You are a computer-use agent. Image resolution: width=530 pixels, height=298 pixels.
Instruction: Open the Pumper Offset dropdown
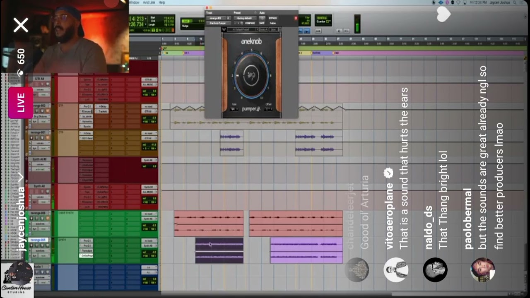tap(268, 109)
